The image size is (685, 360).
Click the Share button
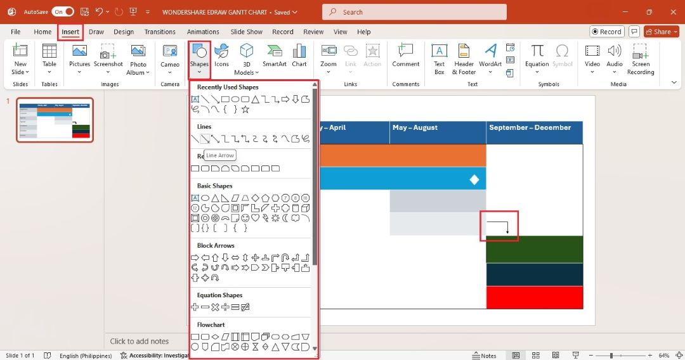click(662, 32)
